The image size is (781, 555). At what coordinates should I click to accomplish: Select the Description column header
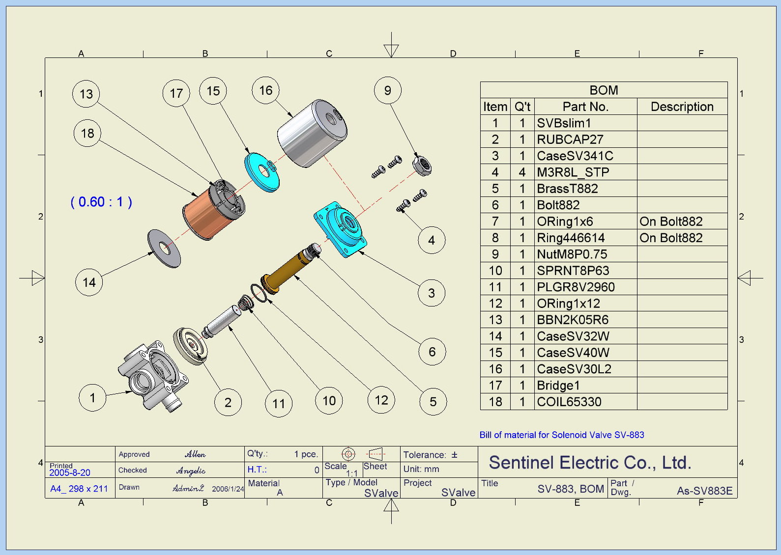[x=682, y=107]
